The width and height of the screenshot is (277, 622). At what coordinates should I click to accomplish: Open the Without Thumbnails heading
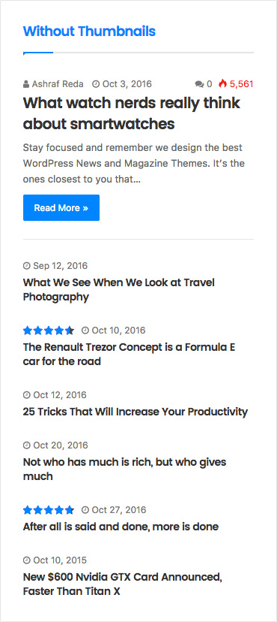(89, 31)
